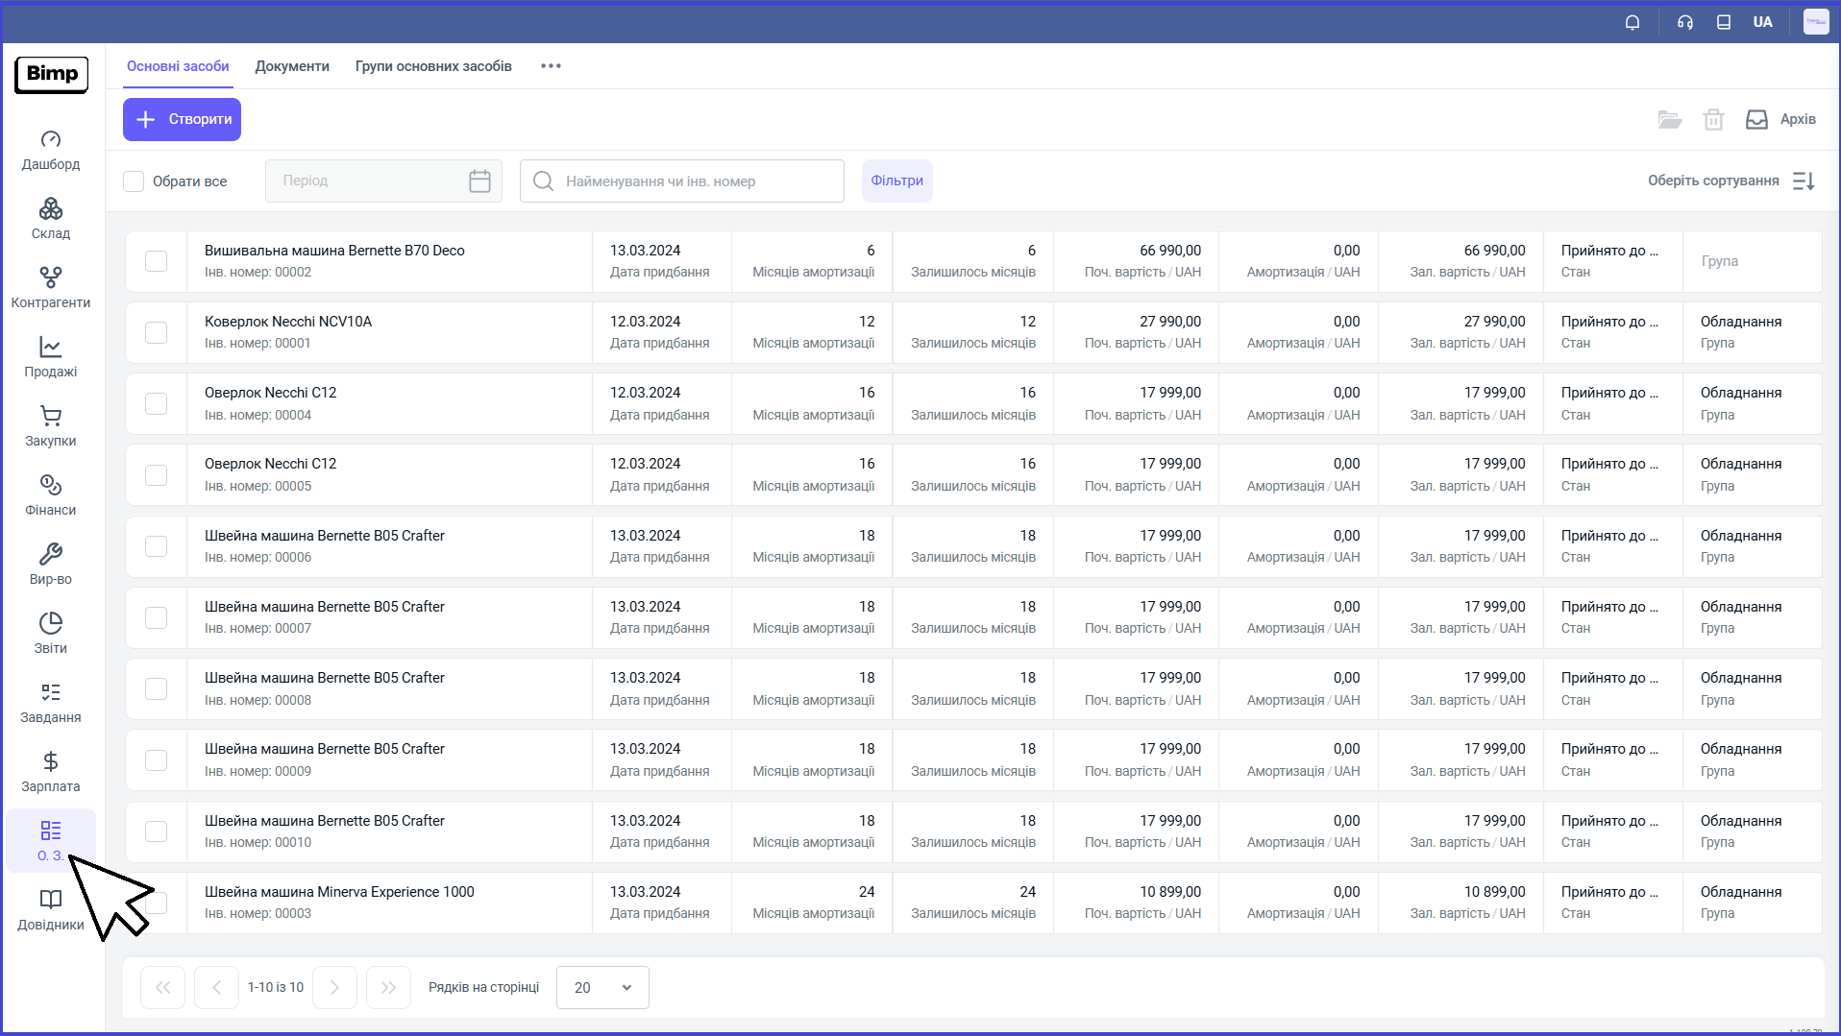Select the О. З. sidebar item
1841x1036 pixels.
point(51,841)
